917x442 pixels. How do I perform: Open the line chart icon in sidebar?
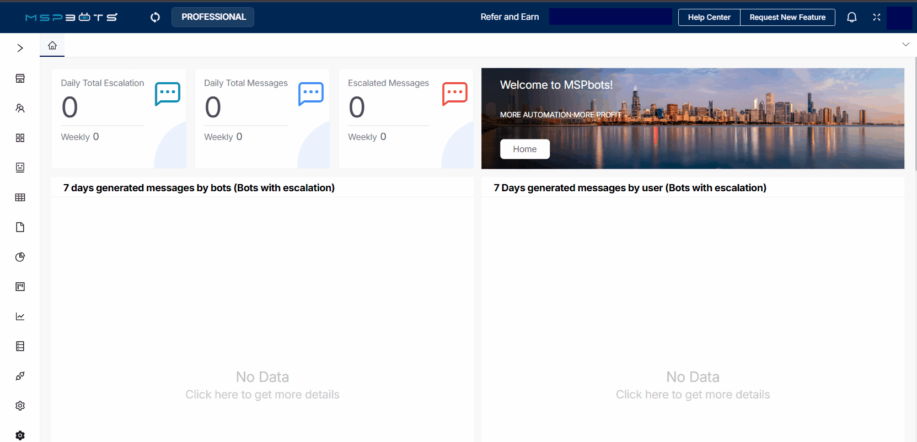(x=20, y=316)
